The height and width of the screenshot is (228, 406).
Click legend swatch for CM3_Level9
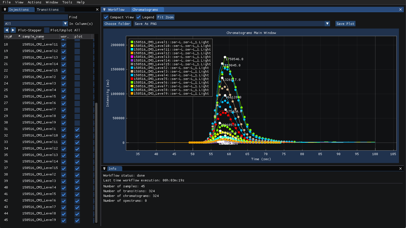[132, 94]
